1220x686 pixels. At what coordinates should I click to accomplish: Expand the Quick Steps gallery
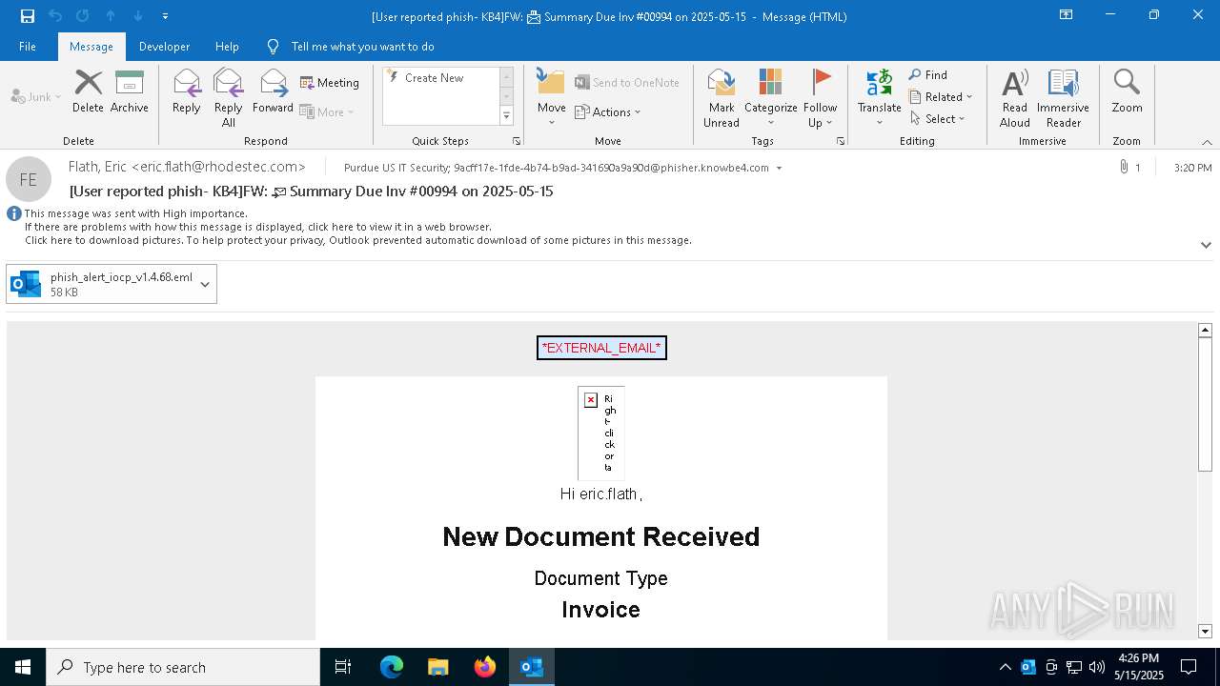click(x=506, y=116)
